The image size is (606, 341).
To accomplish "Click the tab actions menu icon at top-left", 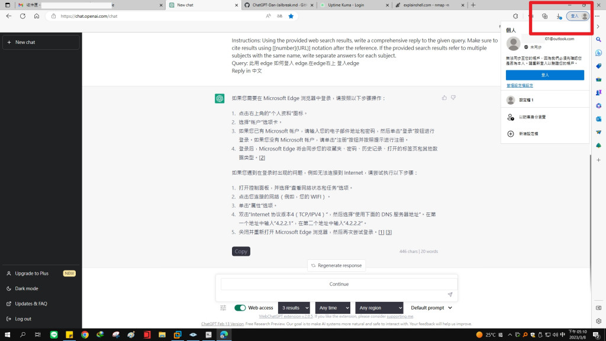I will (x=7, y=5).
